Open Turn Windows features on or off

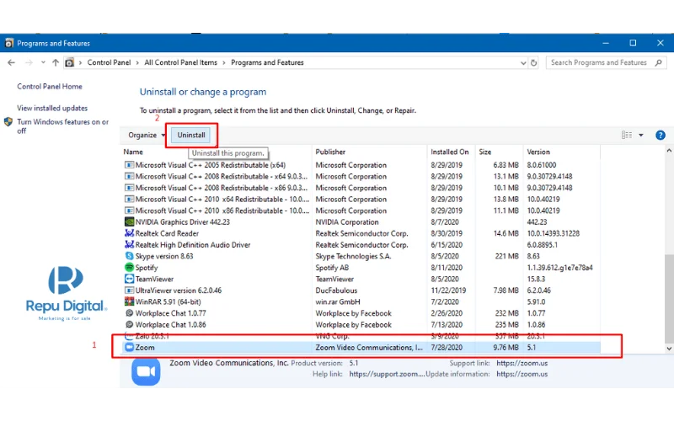click(x=62, y=126)
